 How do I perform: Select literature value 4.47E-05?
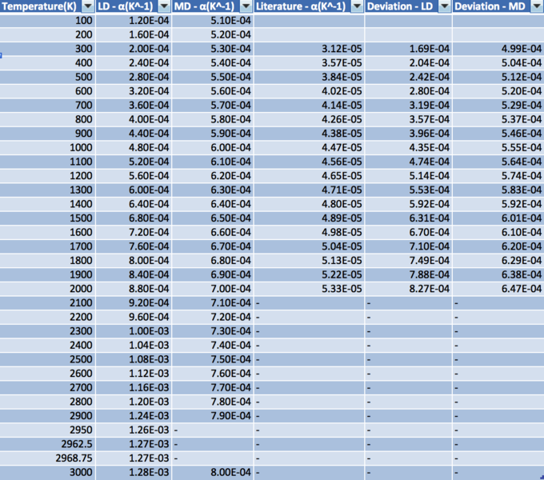tap(309, 147)
